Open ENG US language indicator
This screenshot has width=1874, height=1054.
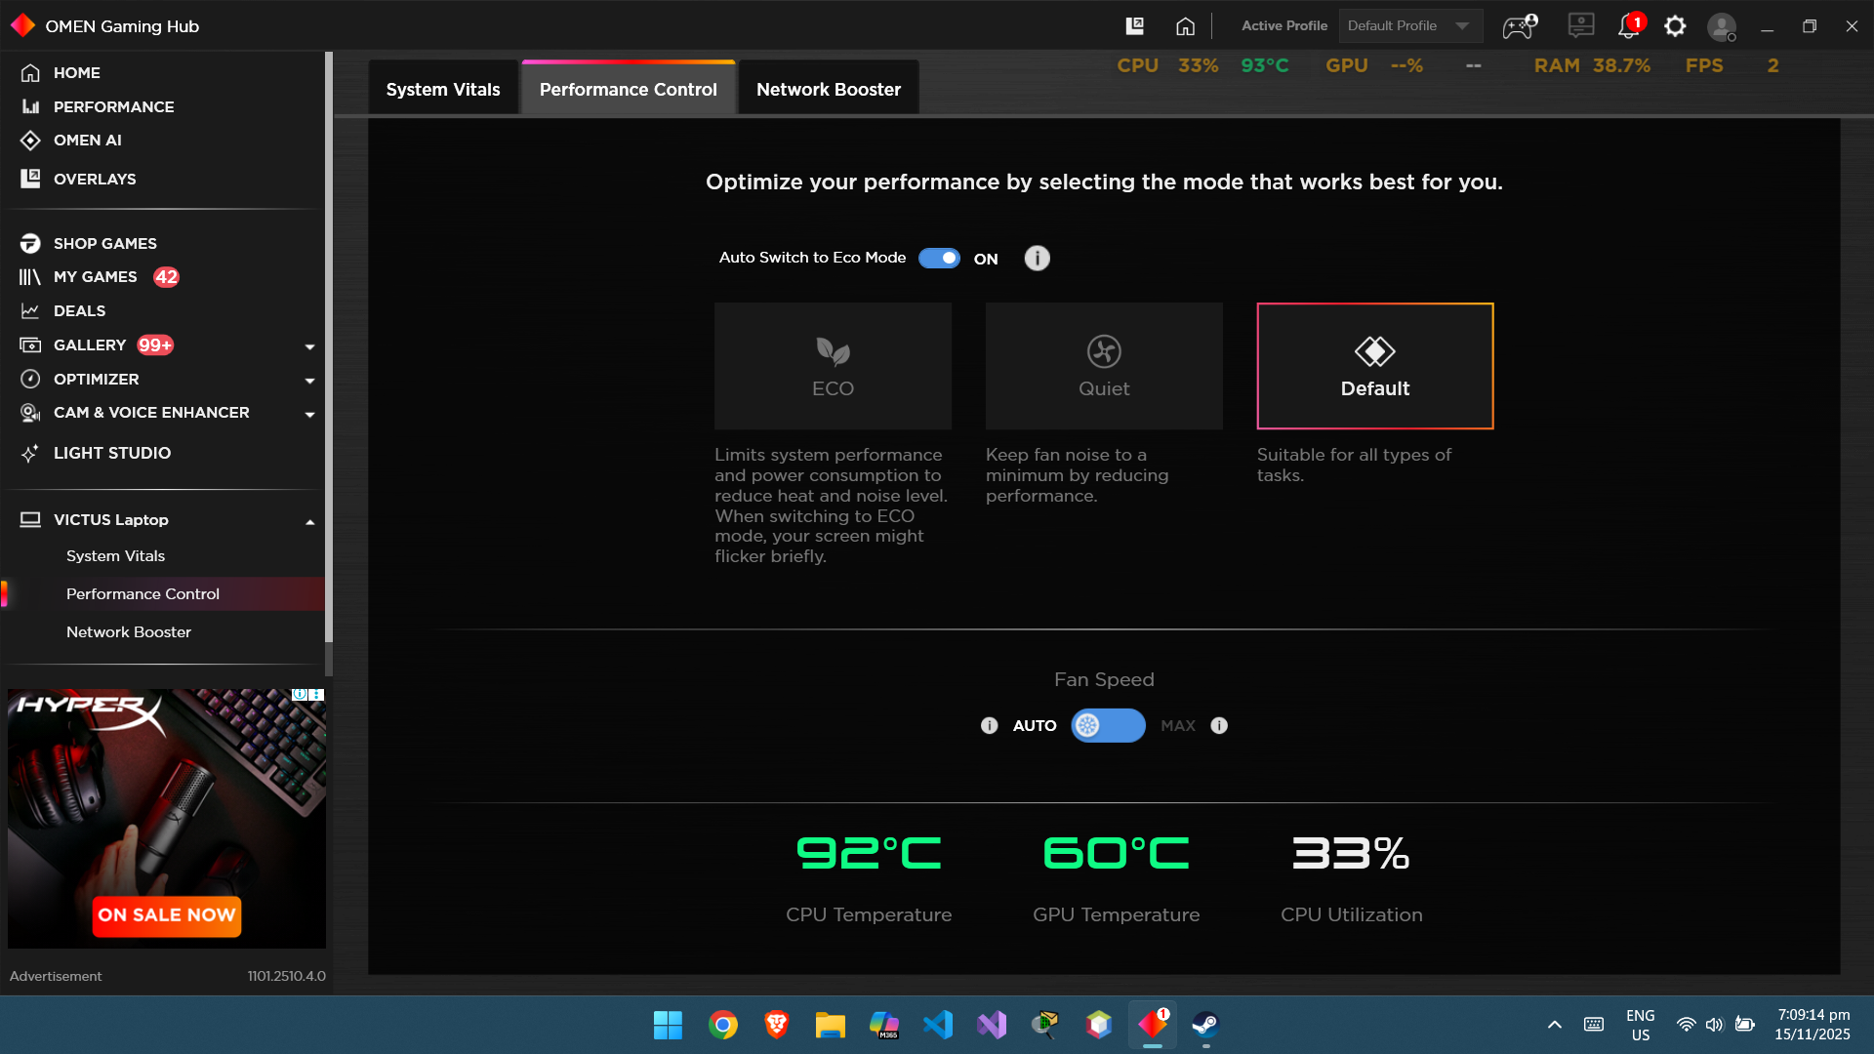click(1640, 1025)
